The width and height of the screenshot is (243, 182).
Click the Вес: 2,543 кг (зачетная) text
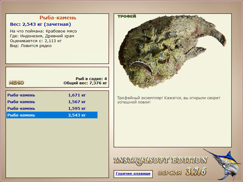tap(40, 24)
